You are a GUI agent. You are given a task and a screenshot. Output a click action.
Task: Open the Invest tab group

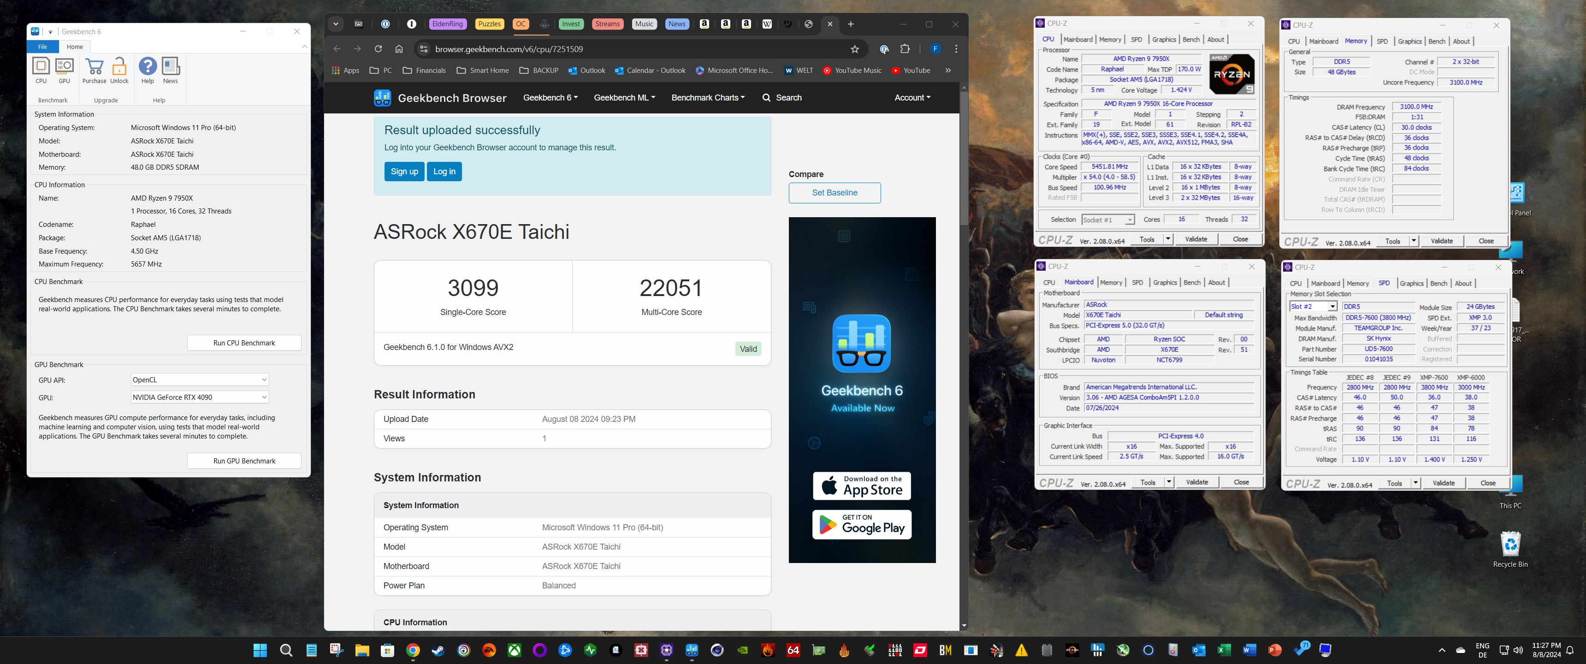(571, 24)
